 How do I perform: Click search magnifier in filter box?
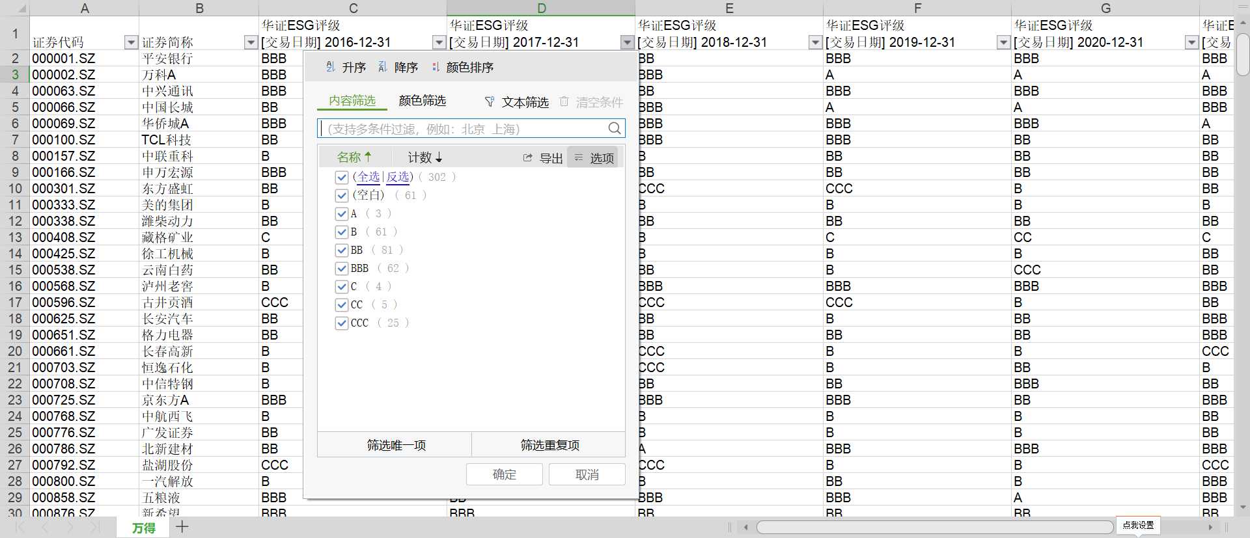click(x=615, y=128)
